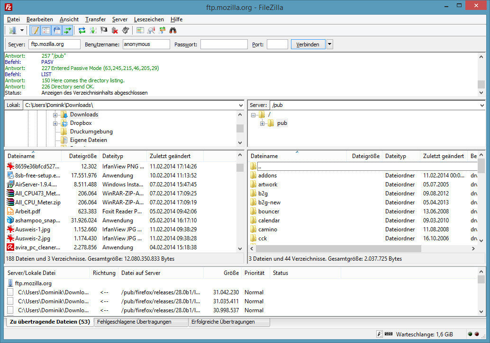Open the Transfer menu

point(95,19)
